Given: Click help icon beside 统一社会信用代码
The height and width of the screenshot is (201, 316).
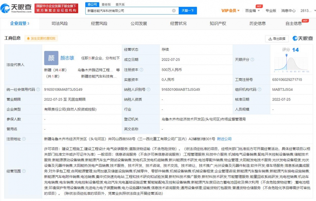Looking at the screenshot, I should point(38,90).
